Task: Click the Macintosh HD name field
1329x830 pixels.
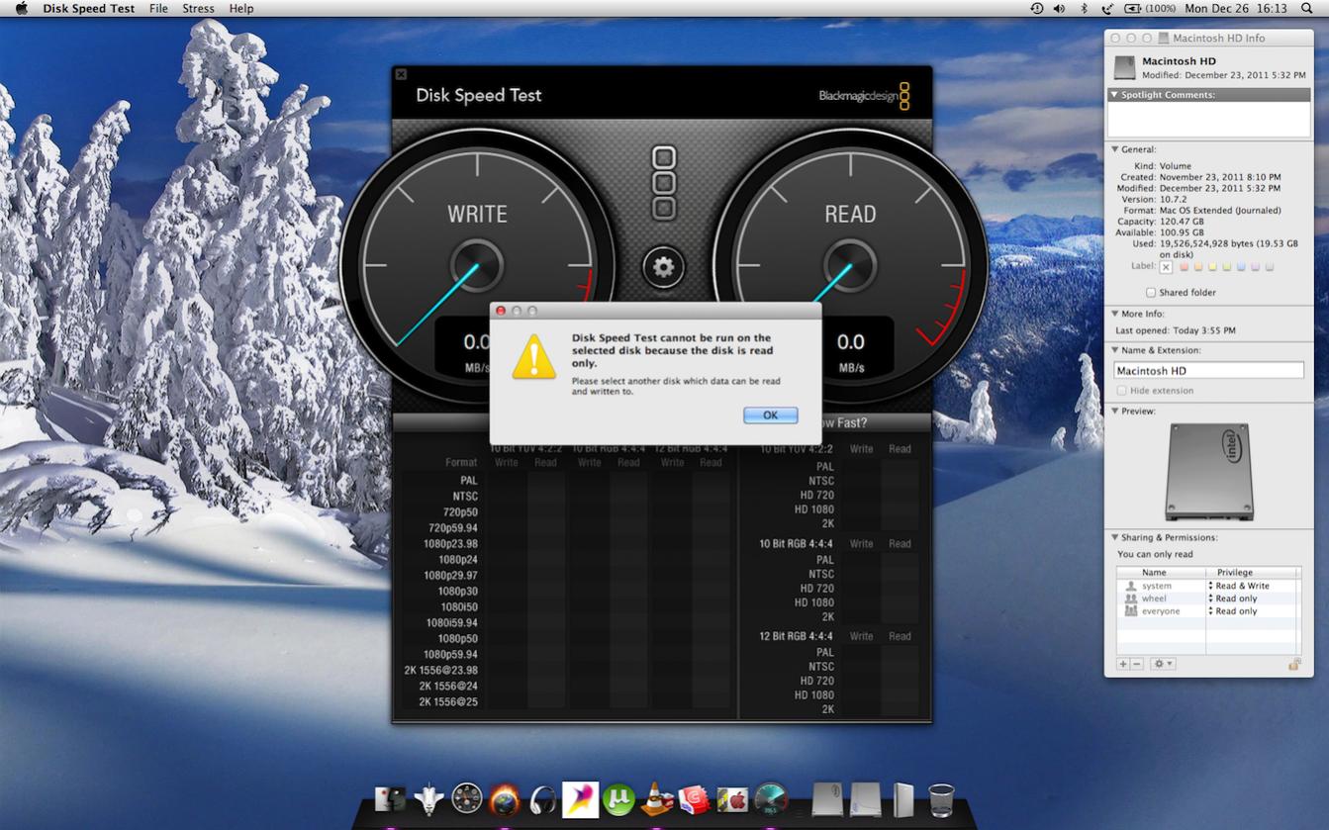Action: [x=1208, y=370]
